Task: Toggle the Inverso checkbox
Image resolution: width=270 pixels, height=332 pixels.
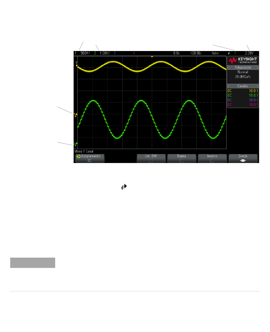Action: pyautogui.click(x=212, y=161)
